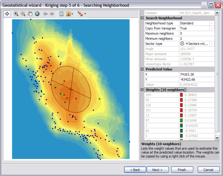This screenshot has height=176, width=223.
Task: Go forward to next extent arrow
Action: [52, 14]
